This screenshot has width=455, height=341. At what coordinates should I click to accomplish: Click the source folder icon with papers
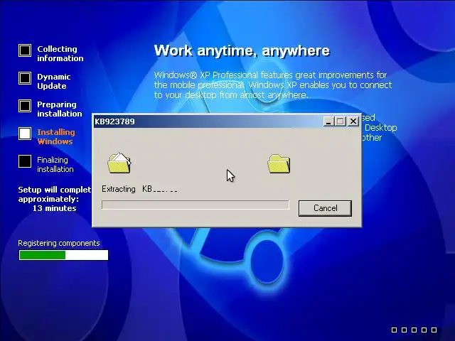coord(119,163)
